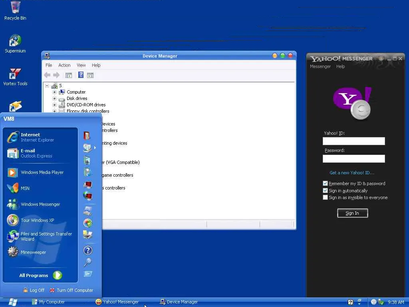Open the Recycle Bin desktop icon
The image size is (409, 307).
tap(15, 11)
